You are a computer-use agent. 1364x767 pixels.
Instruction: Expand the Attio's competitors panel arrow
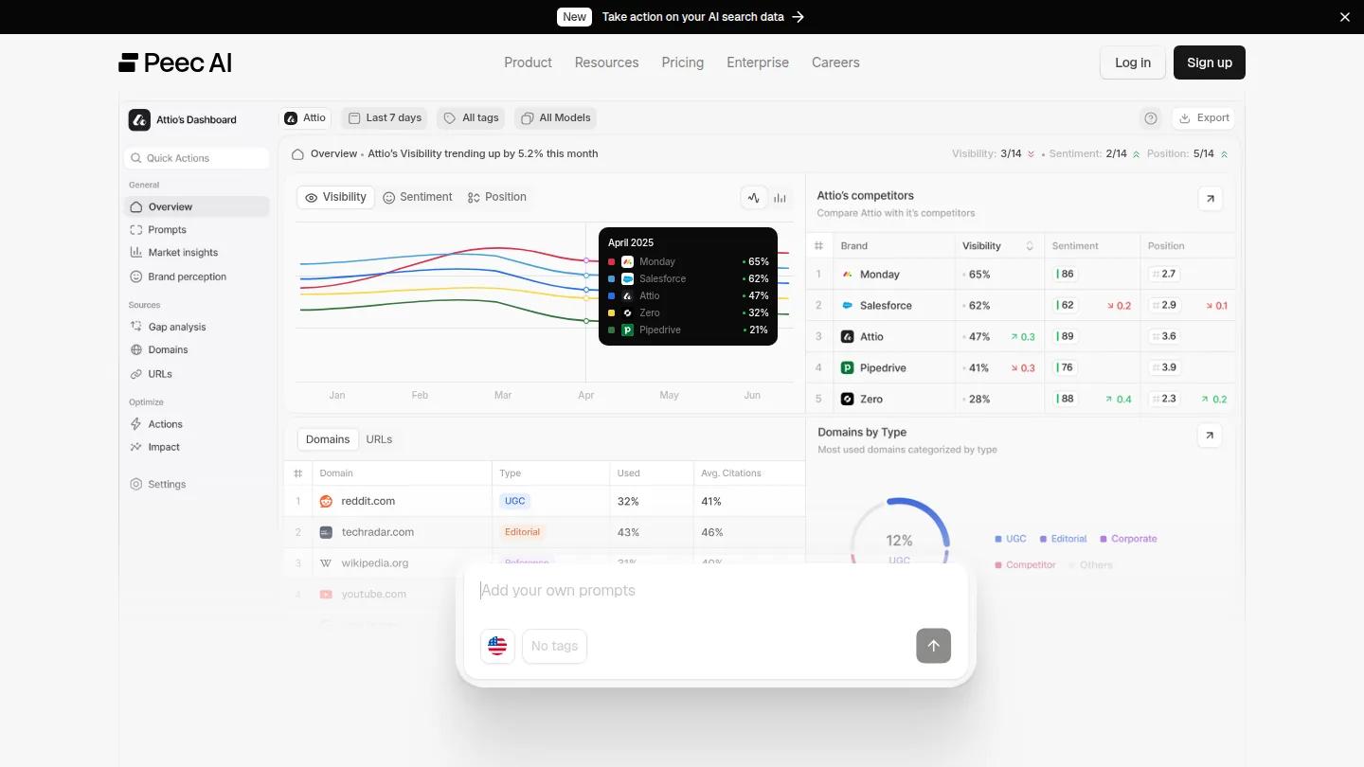click(1210, 199)
